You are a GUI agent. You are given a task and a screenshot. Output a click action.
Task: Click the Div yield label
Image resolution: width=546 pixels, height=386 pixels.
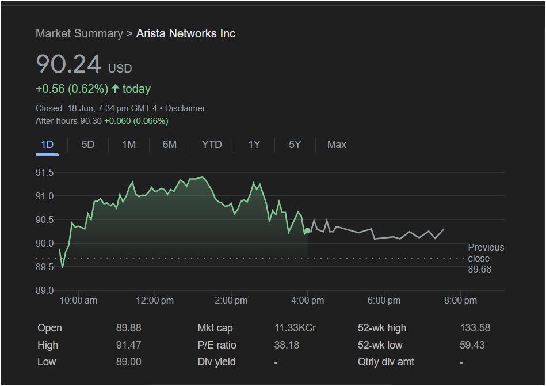(x=216, y=362)
